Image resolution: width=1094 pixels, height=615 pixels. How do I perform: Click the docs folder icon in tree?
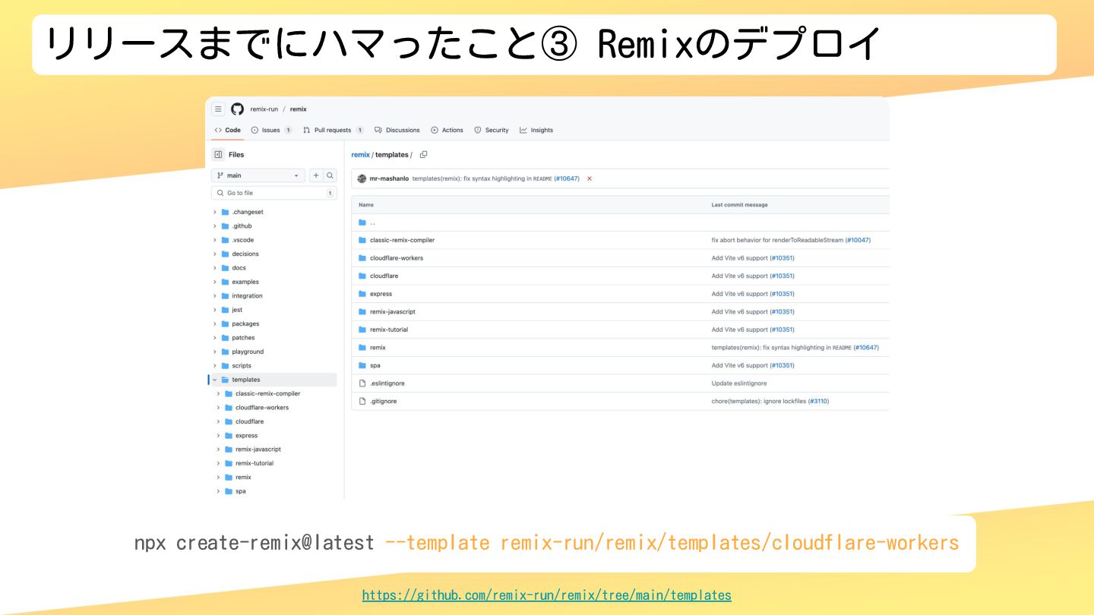[225, 268]
